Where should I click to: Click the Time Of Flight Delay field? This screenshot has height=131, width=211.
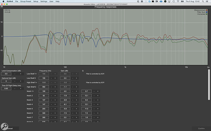[x=6, y=88]
